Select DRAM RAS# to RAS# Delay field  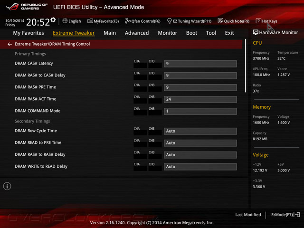point(200,155)
